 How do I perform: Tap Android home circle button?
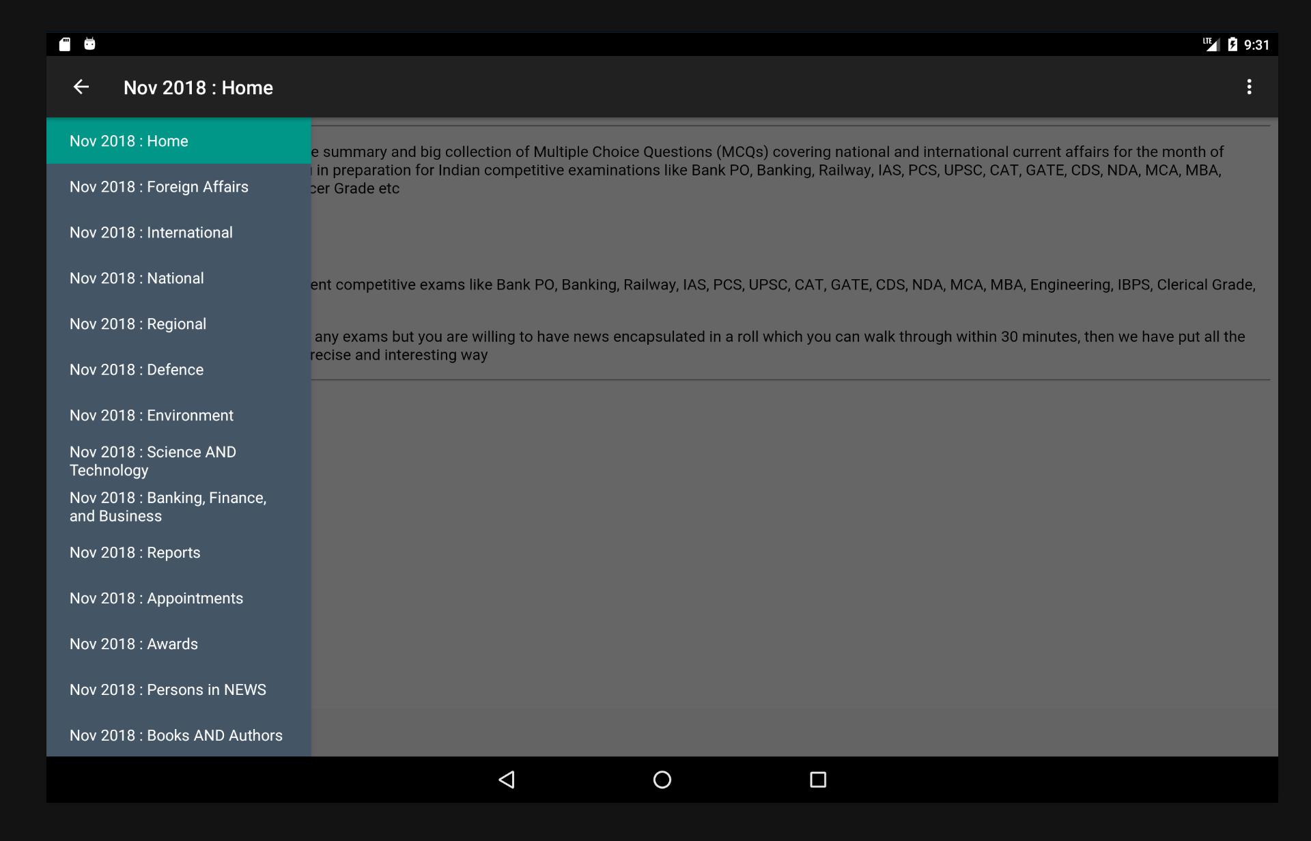pyautogui.click(x=662, y=780)
